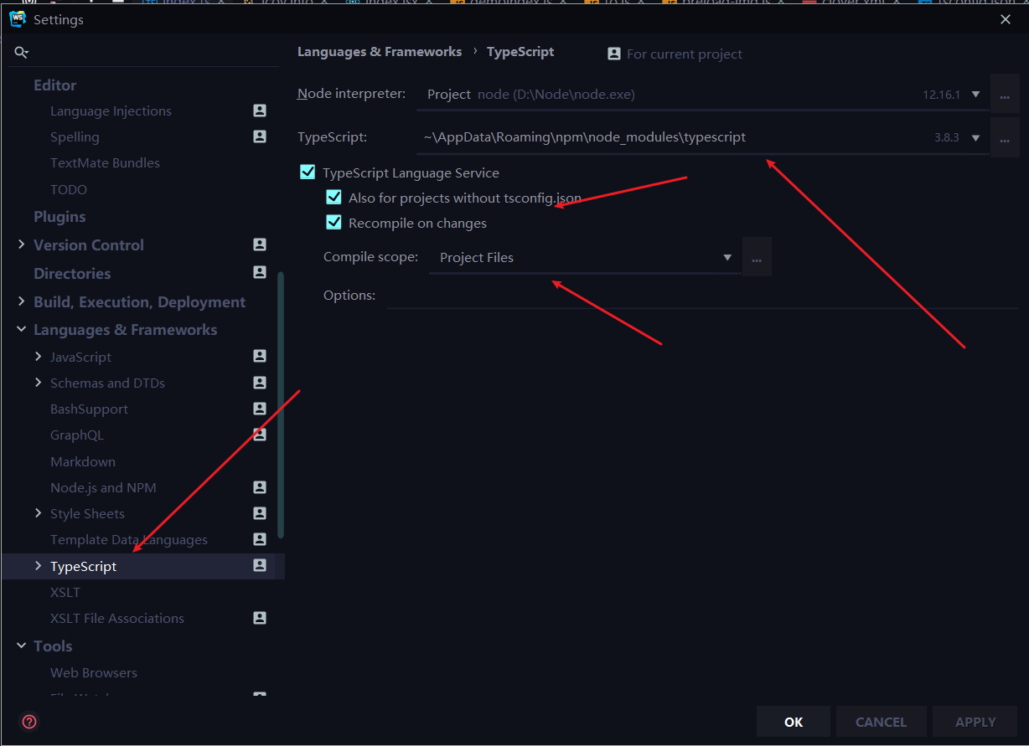Select Language Injections settings page

click(111, 111)
